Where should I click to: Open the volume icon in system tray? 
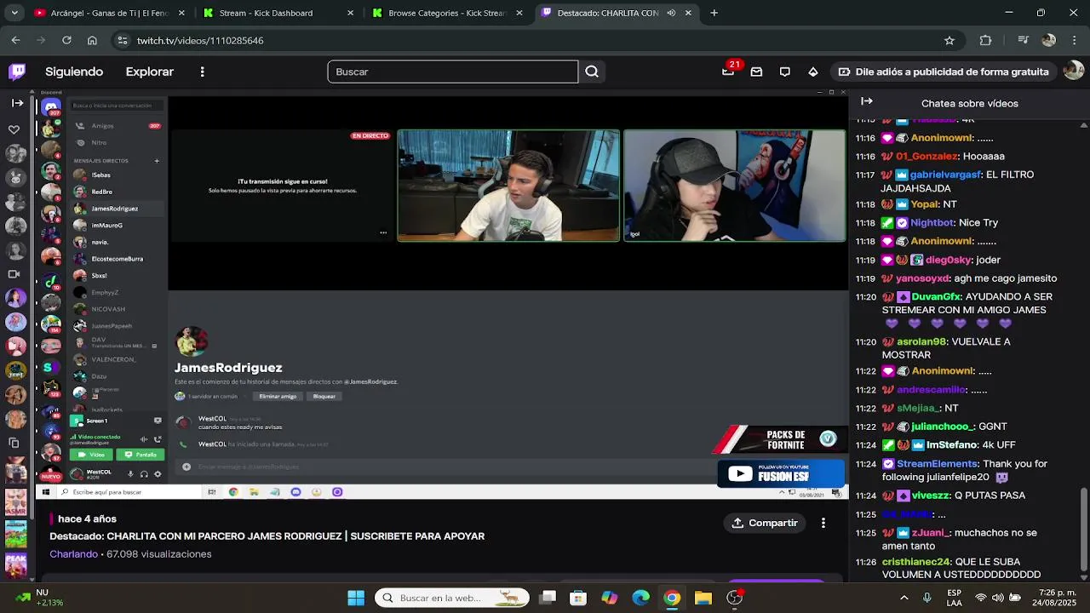(x=1000, y=598)
